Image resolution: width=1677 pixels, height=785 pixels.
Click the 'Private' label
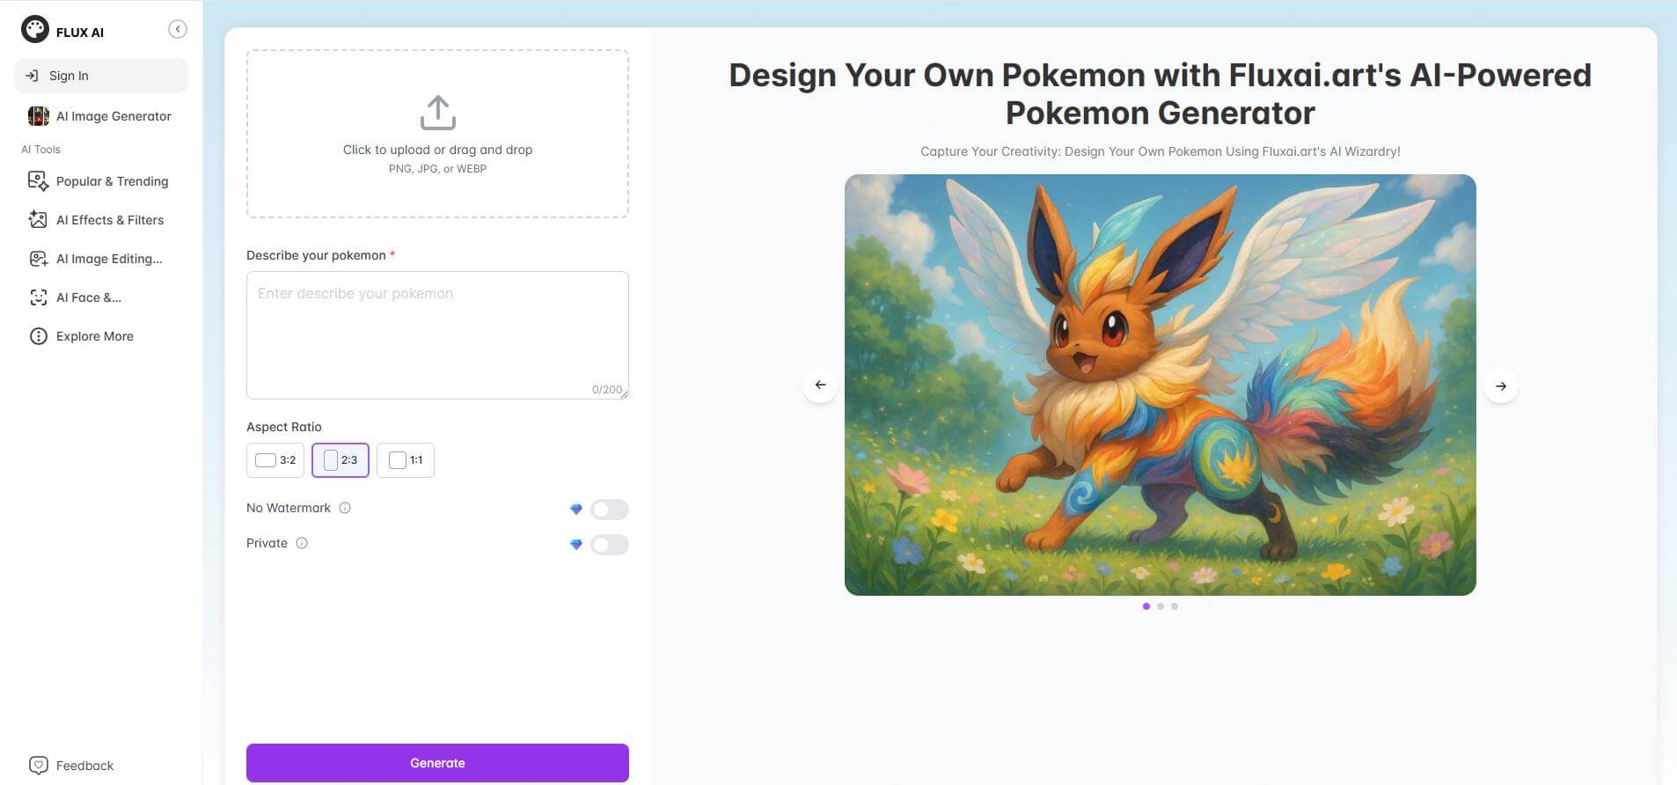(x=267, y=543)
